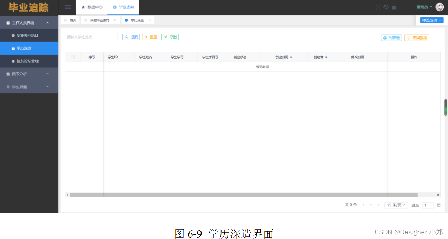Viewport: 448px width, 239px height.
Task: Sort by 创建时间 using sort arrows
Action: coord(291,57)
